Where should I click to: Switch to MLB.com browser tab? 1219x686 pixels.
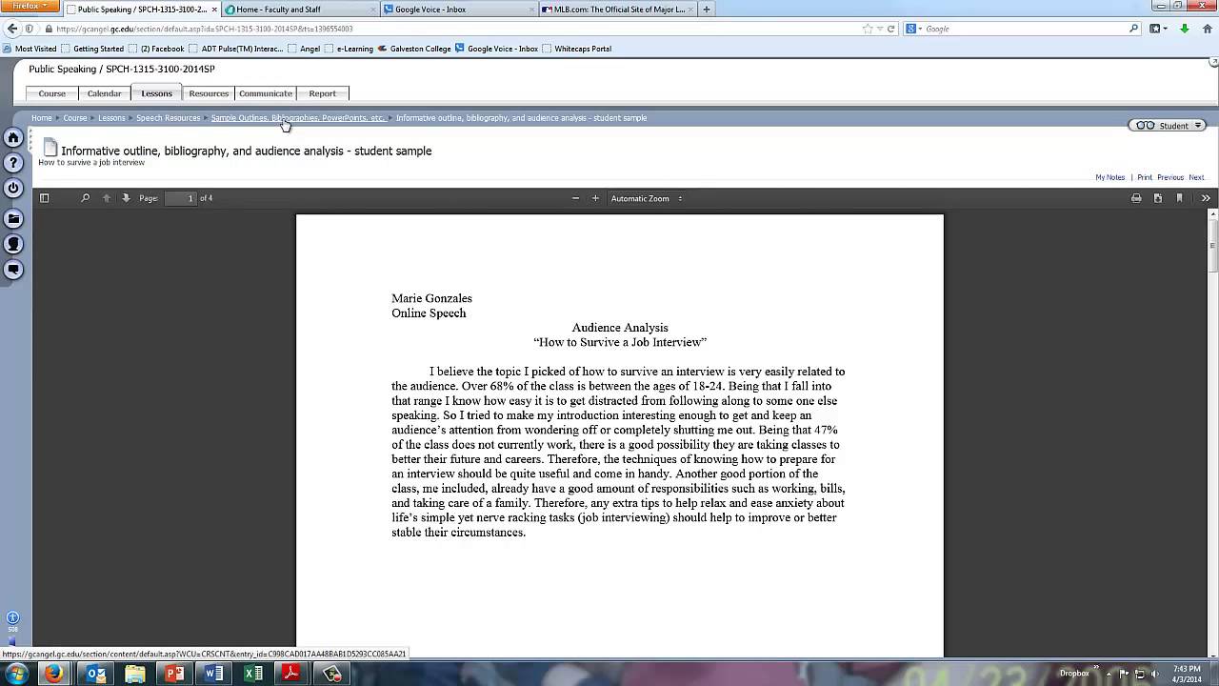[617, 10]
